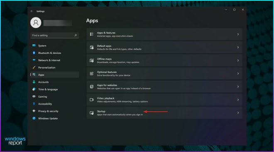The height and width of the screenshot is (152, 274).
Task: Open Apps for websites title
Action: point(107,85)
